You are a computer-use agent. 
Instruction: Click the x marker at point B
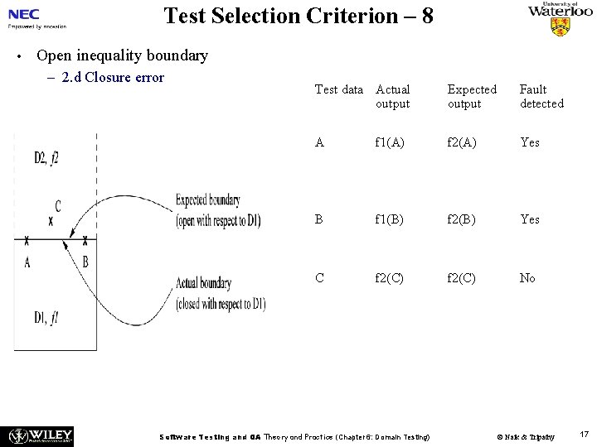(x=85, y=242)
